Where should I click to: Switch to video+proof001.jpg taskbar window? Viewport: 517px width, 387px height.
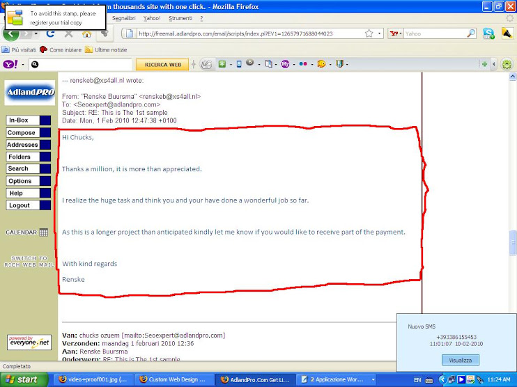92,380
